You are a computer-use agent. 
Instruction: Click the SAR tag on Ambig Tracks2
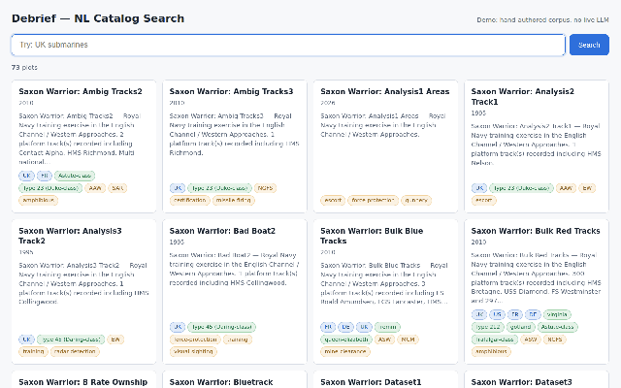pos(117,188)
